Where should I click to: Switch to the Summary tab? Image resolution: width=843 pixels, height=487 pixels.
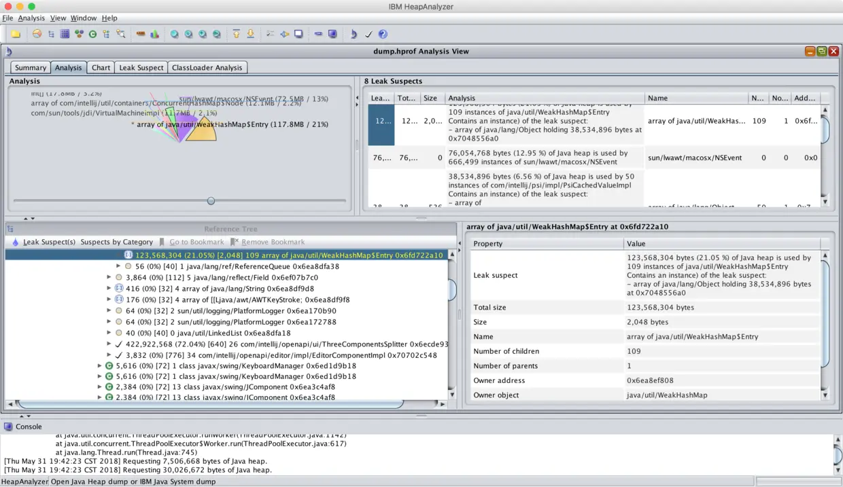(31, 67)
